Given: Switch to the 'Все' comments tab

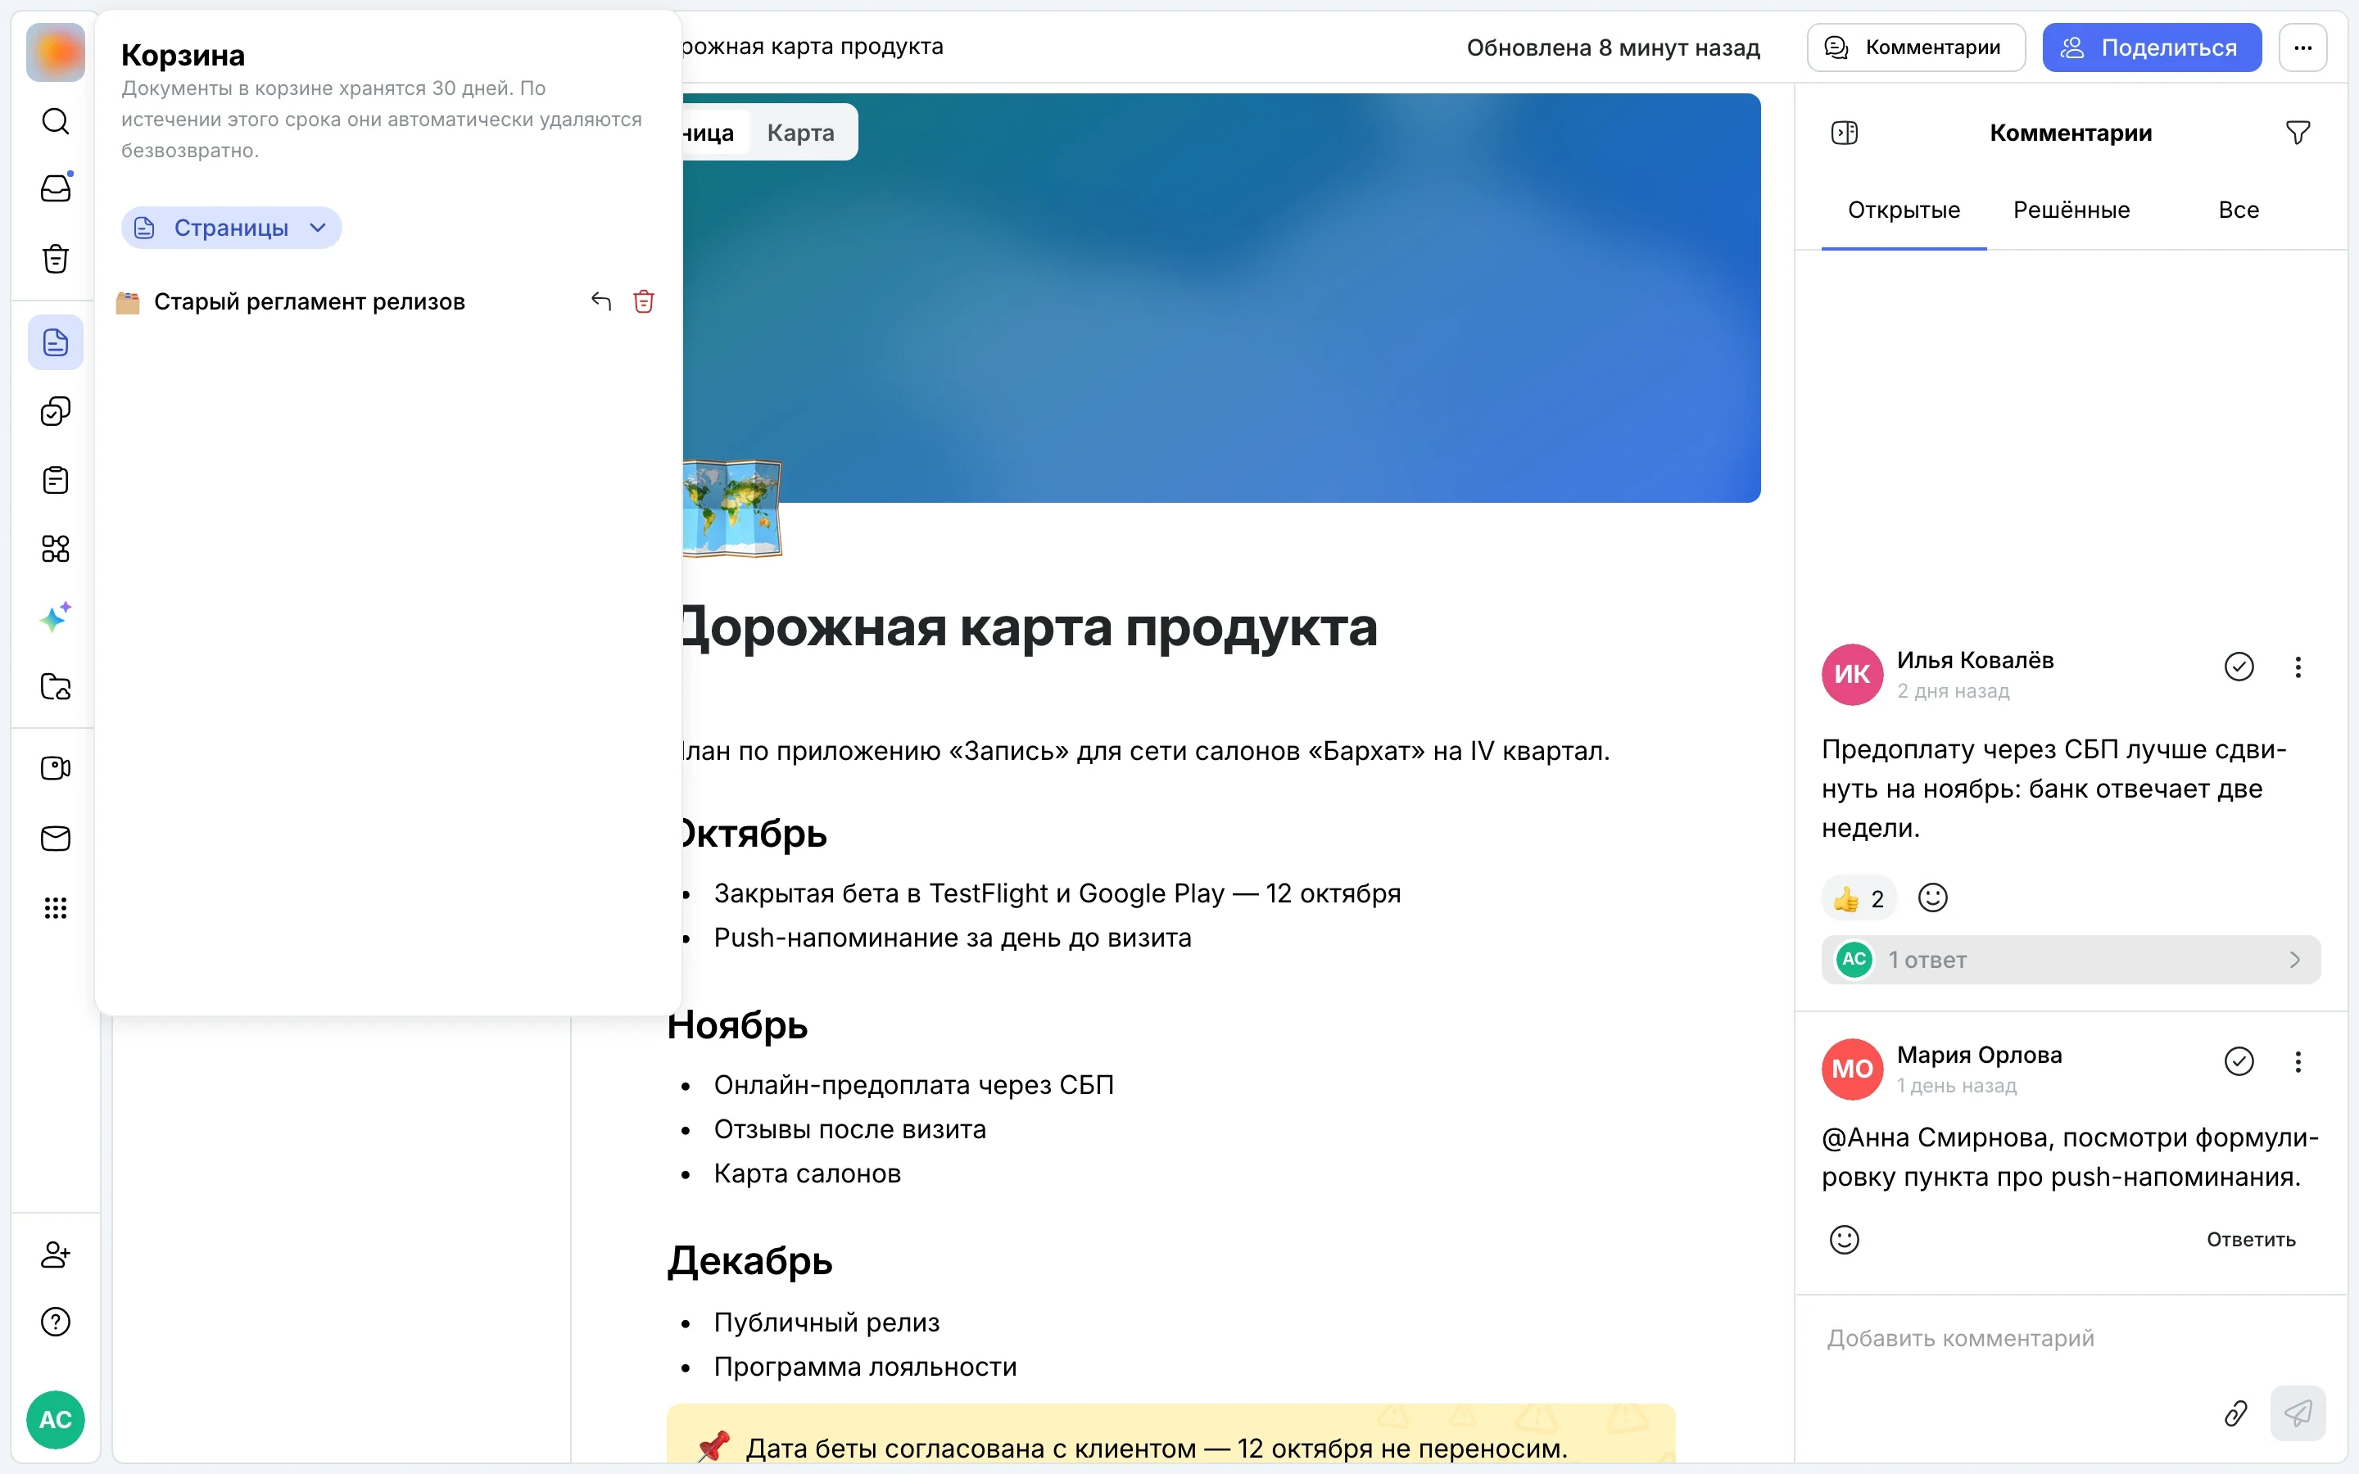Looking at the screenshot, I should [2238, 210].
